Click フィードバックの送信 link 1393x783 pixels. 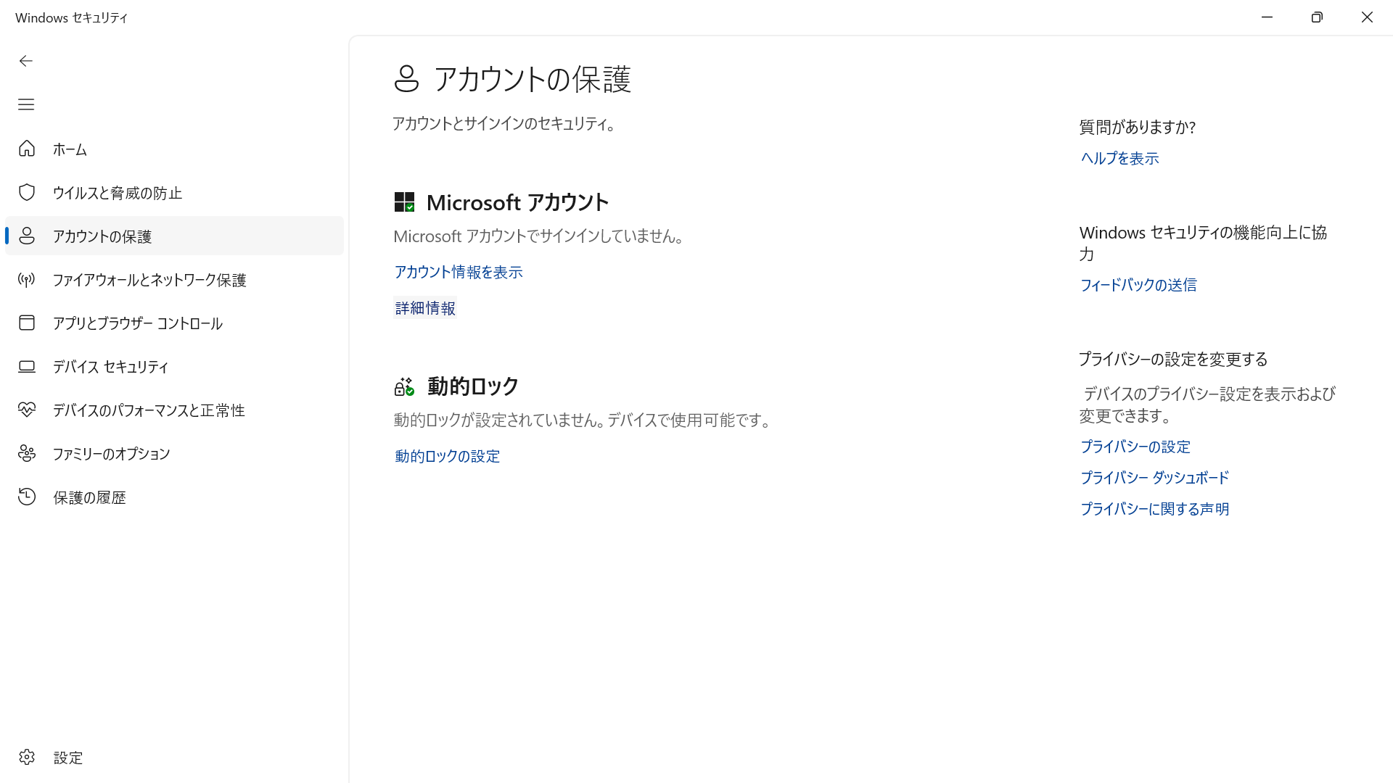[1137, 284]
